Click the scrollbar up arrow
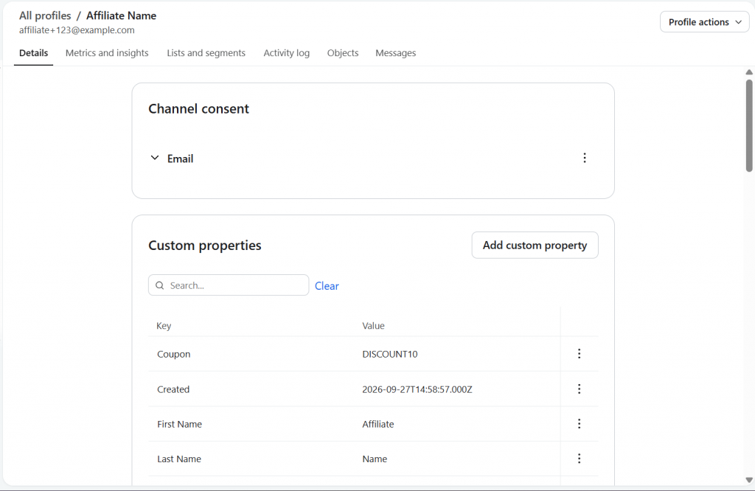 (749, 72)
